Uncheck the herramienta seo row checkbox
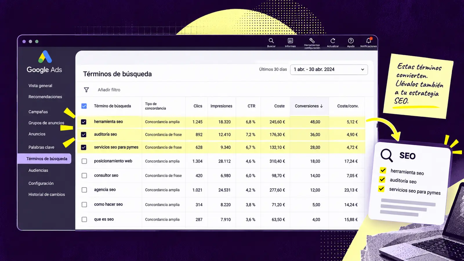 click(x=84, y=122)
